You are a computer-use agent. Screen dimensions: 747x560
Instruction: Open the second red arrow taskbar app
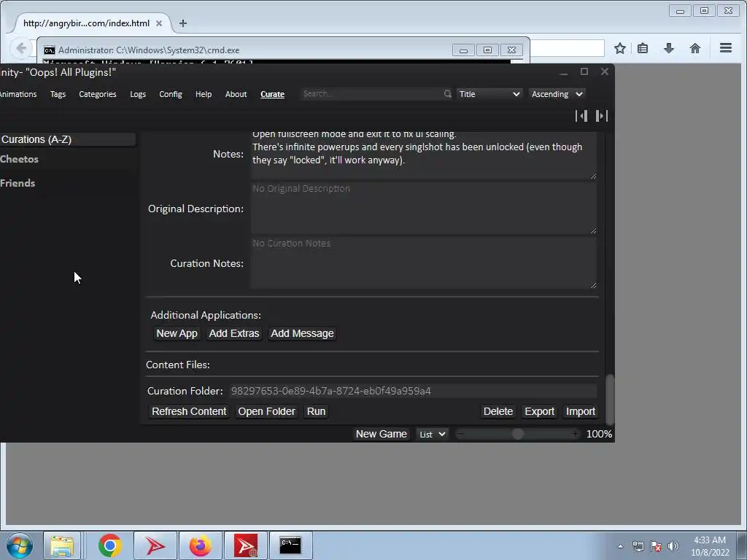click(x=245, y=545)
